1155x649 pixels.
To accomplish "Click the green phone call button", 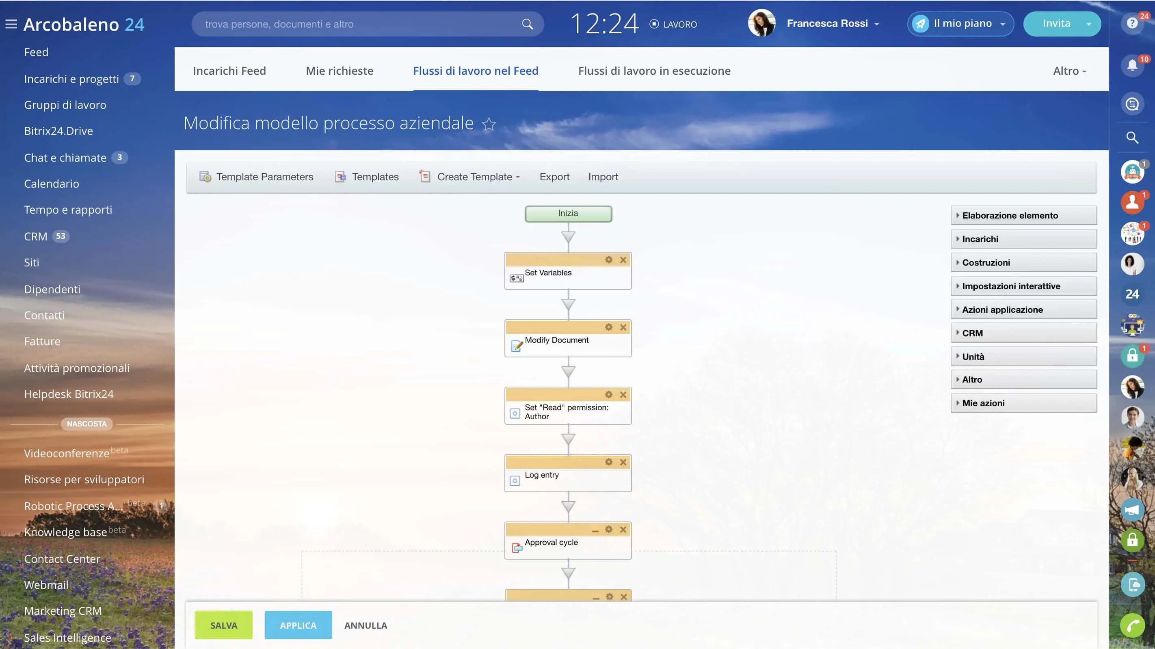I will [1132, 625].
